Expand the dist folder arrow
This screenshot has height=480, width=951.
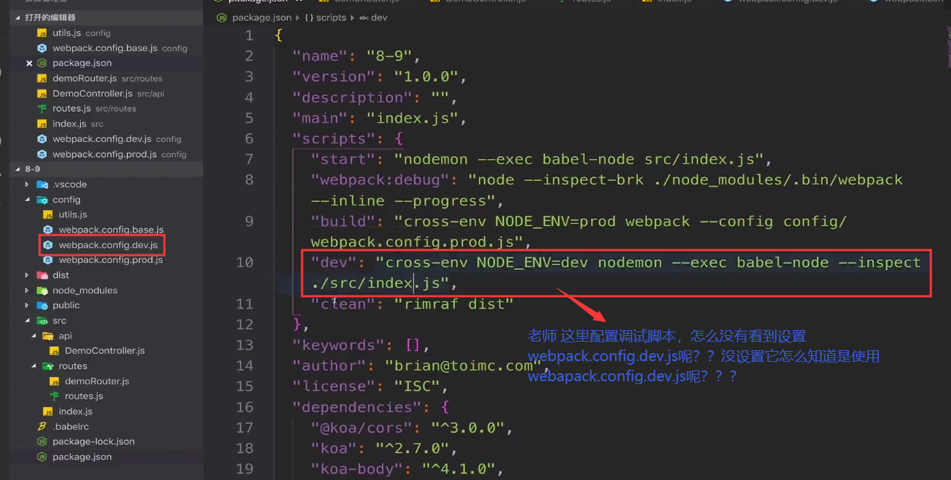(27, 275)
